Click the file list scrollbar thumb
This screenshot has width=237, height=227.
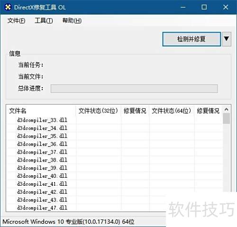(x=227, y=118)
